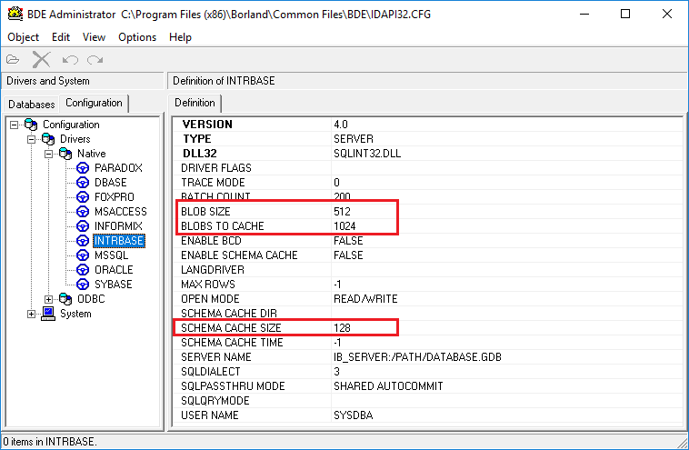
Task: Minimize the BDE Administrator window
Action: 584,14
